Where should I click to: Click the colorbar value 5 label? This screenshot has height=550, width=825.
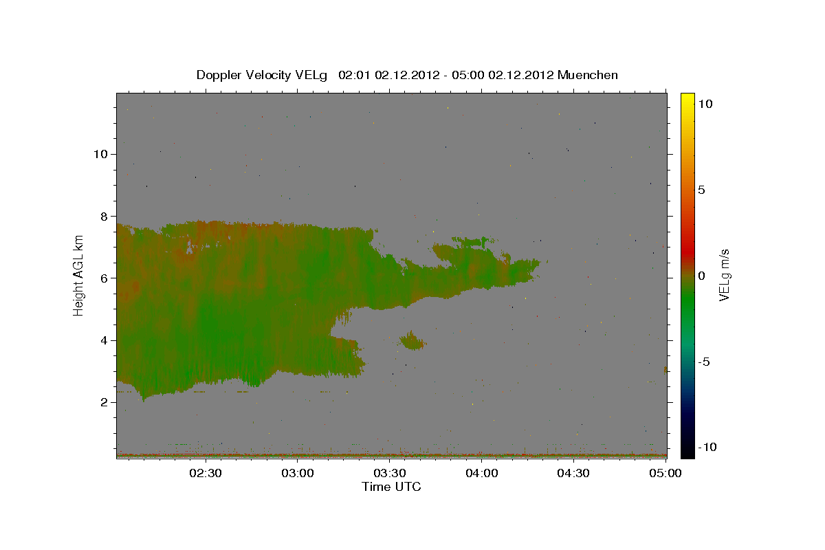[701, 190]
